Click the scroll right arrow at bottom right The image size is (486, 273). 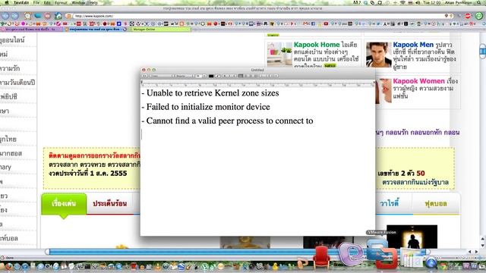click(x=476, y=252)
